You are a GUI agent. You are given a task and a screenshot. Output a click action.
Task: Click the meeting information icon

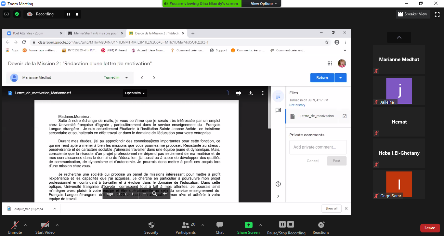6,14
